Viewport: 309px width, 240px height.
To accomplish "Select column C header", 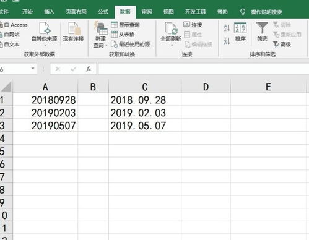I will point(145,87).
